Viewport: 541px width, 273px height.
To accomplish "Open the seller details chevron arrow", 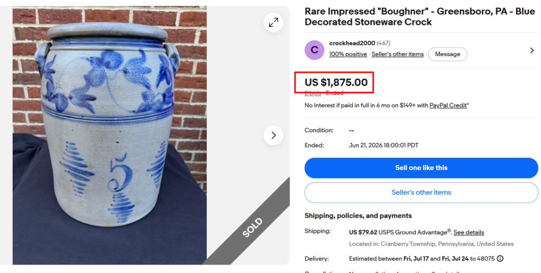I will pos(531,50).
